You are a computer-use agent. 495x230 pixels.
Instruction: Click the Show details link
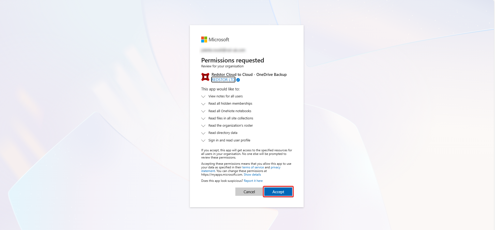click(252, 175)
